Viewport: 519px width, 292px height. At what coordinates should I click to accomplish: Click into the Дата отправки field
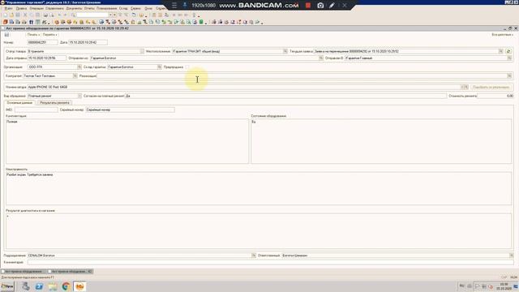pyautogui.click(x=47, y=58)
